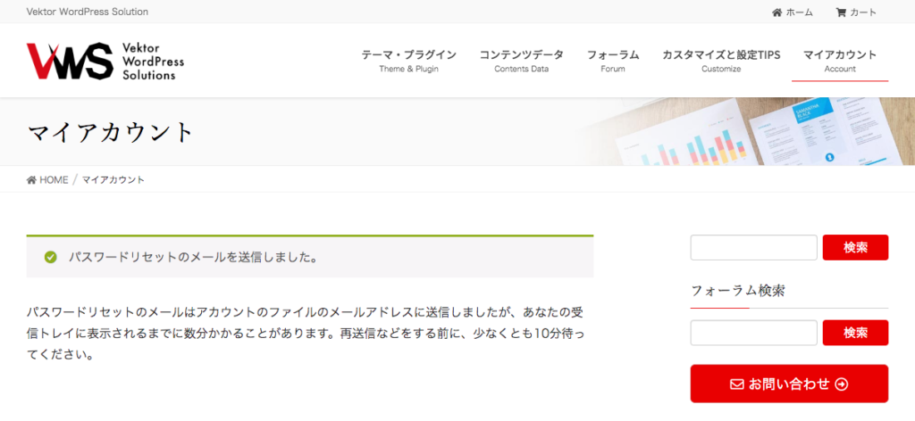Click the フォーラム検索 sidebar heading
The width and height of the screenshot is (915, 421).
click(737, 291)
